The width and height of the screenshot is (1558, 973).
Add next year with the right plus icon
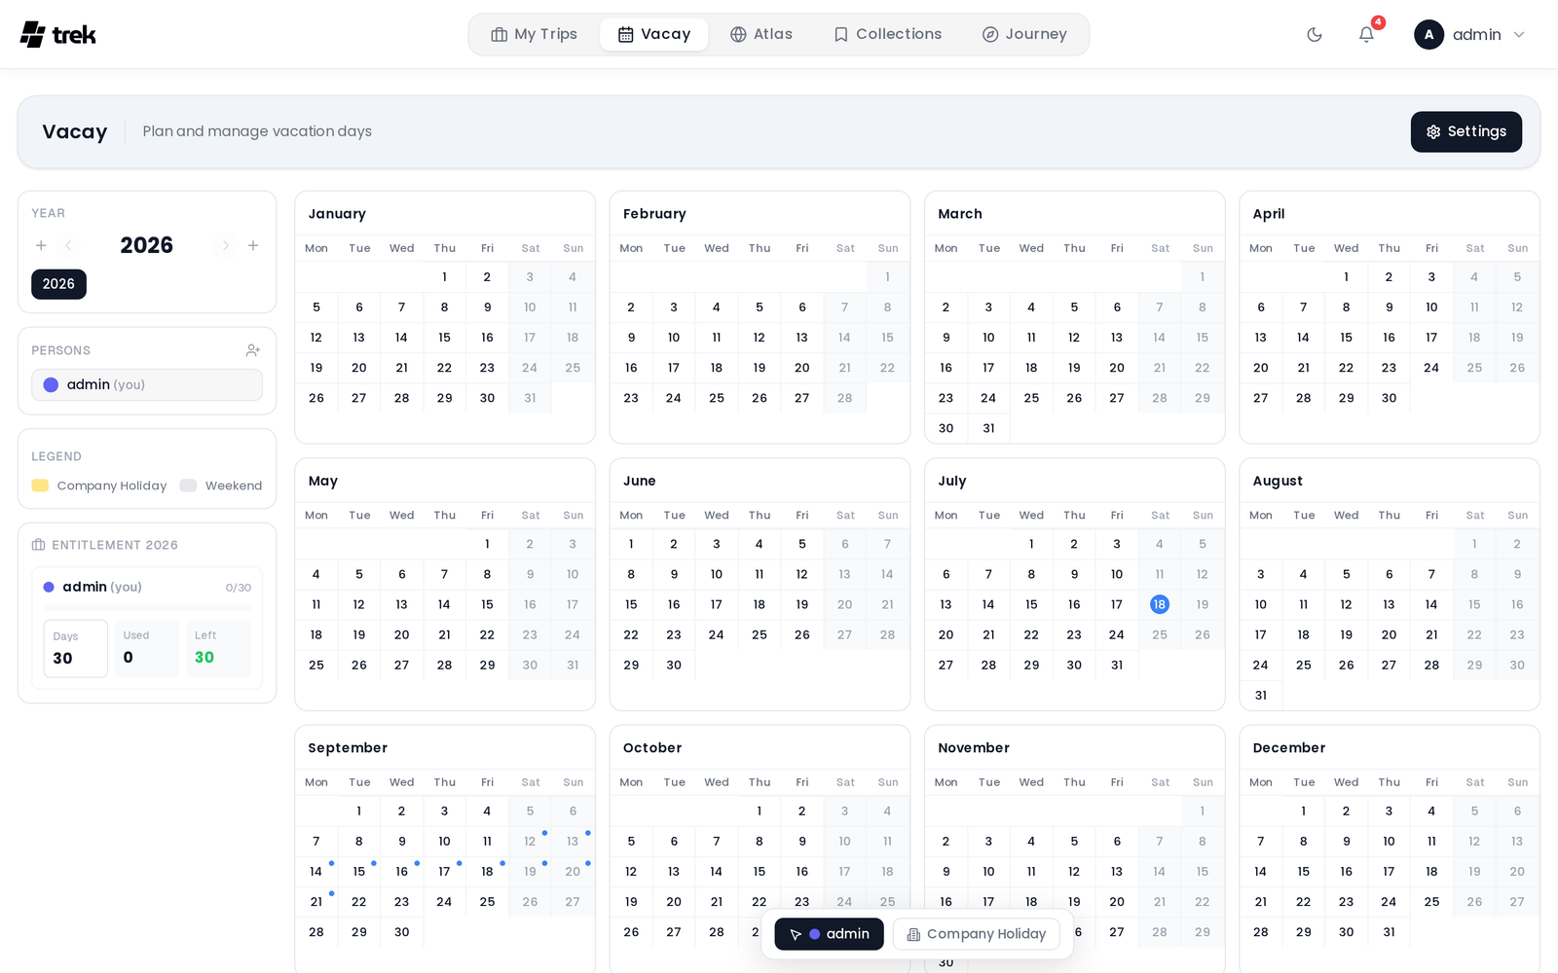(253, 245)
